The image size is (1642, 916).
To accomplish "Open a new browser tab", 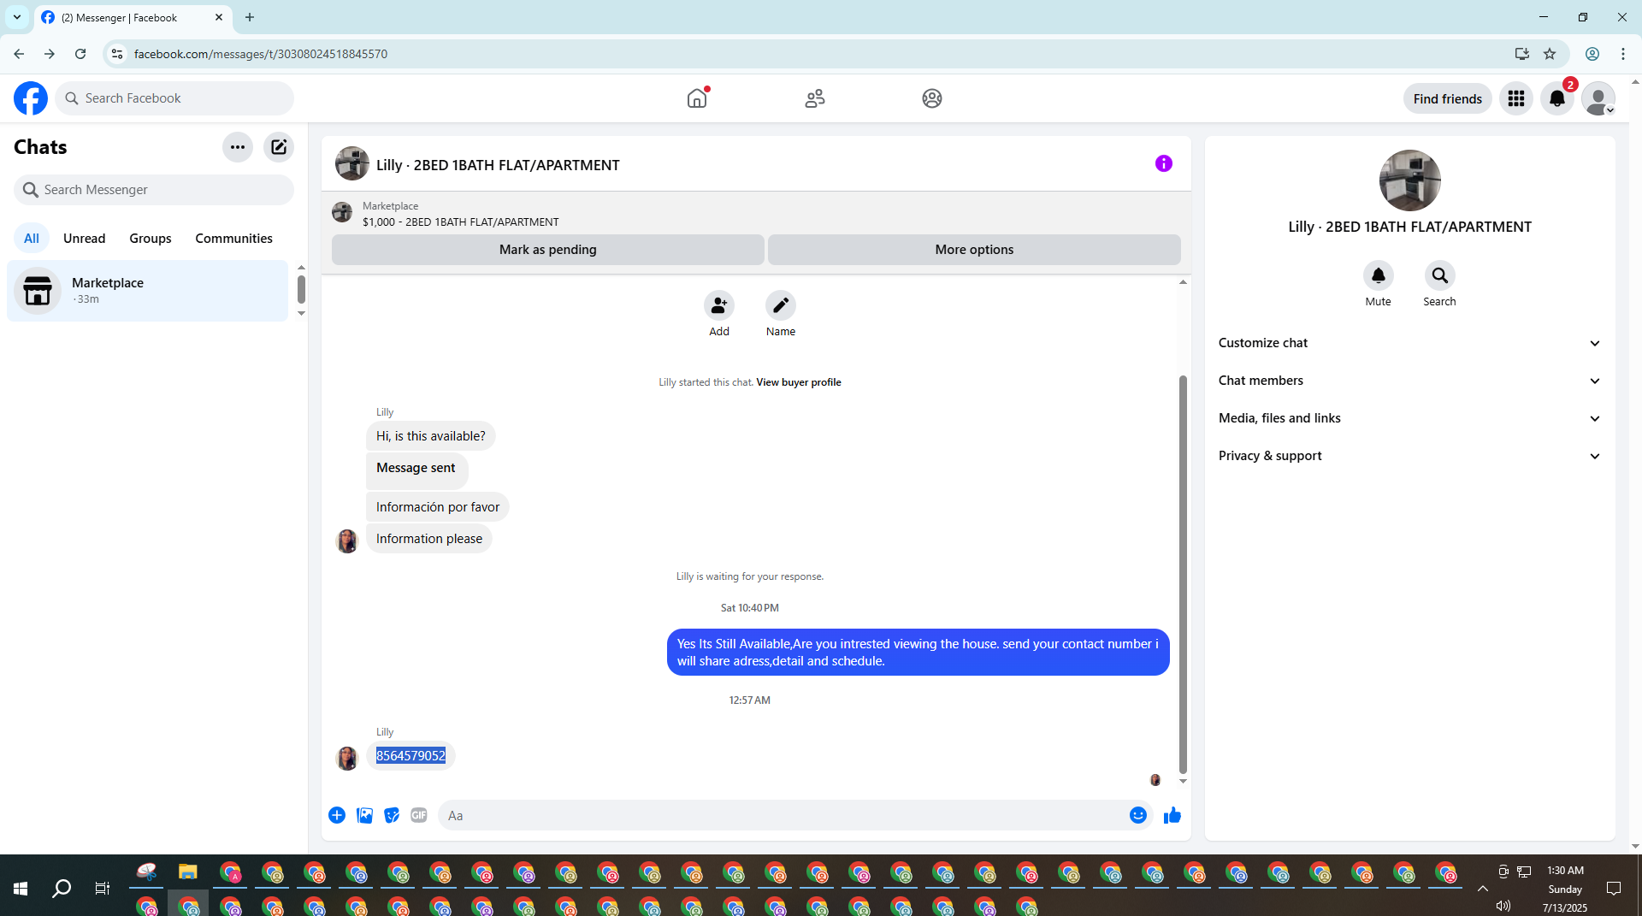I will 250,17.
